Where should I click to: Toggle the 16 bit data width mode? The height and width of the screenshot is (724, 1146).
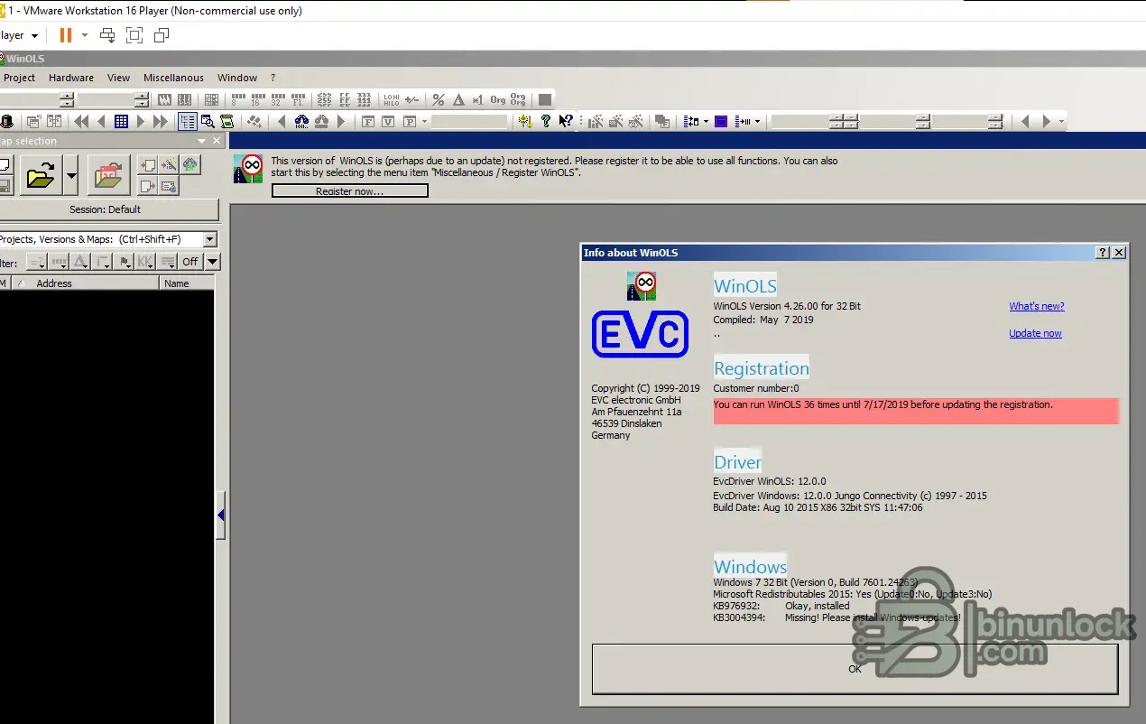point(257,100)
